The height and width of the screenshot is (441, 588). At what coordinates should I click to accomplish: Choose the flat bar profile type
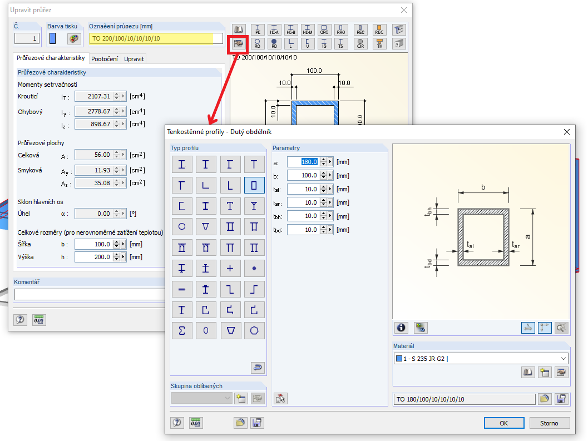click(182, 289)
